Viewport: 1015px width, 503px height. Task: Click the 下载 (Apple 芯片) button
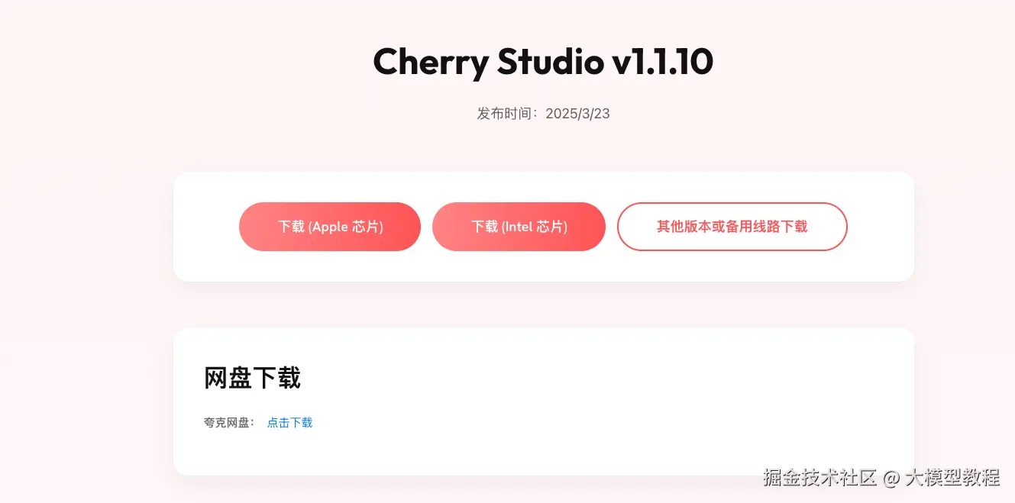click(330, 227)
